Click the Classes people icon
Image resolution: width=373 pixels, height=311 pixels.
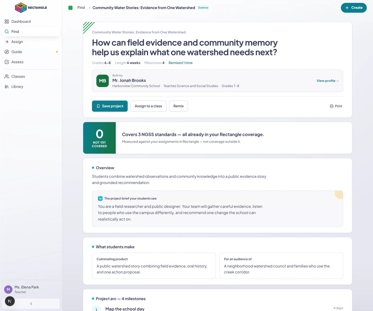click(x=7, y=76)
